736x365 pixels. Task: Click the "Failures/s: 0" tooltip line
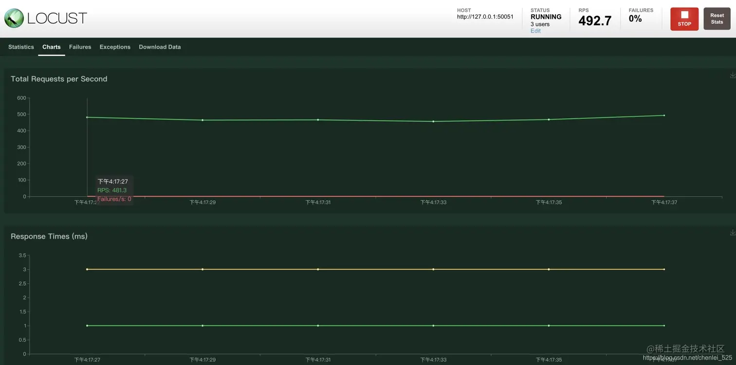tap(114, 199)
